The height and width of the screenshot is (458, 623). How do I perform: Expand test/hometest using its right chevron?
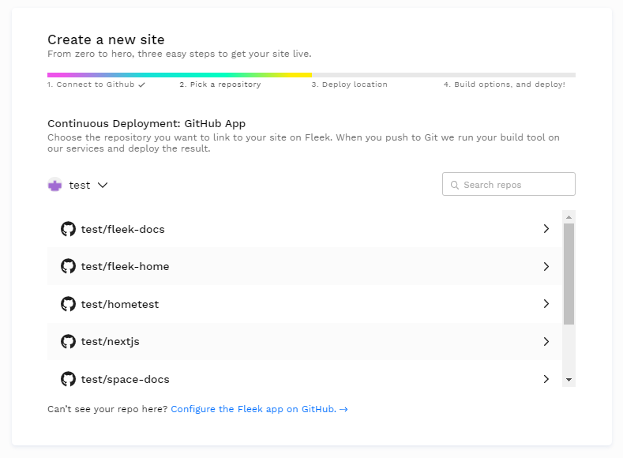point(546,304)
